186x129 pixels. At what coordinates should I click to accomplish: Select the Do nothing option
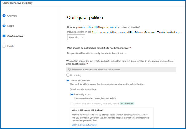point(68,75)
